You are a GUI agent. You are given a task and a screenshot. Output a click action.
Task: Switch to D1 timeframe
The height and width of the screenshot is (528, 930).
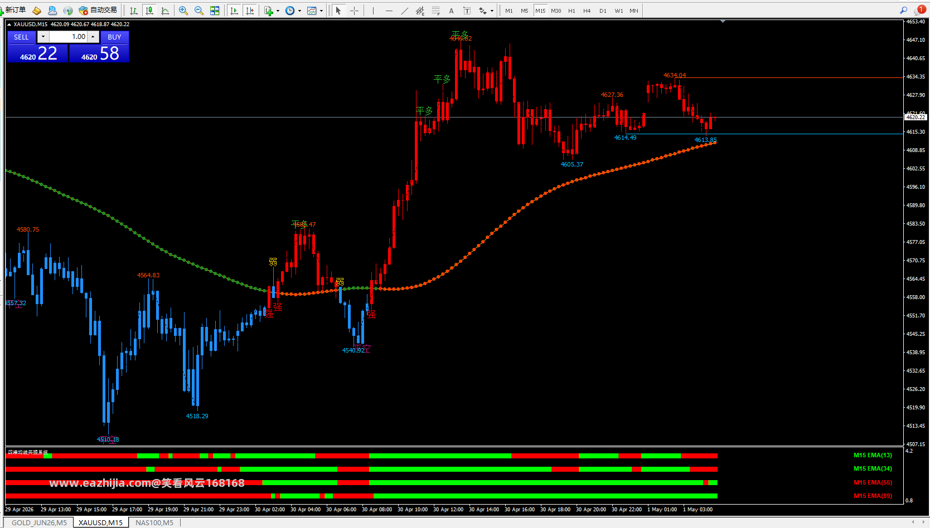[603, 11]
